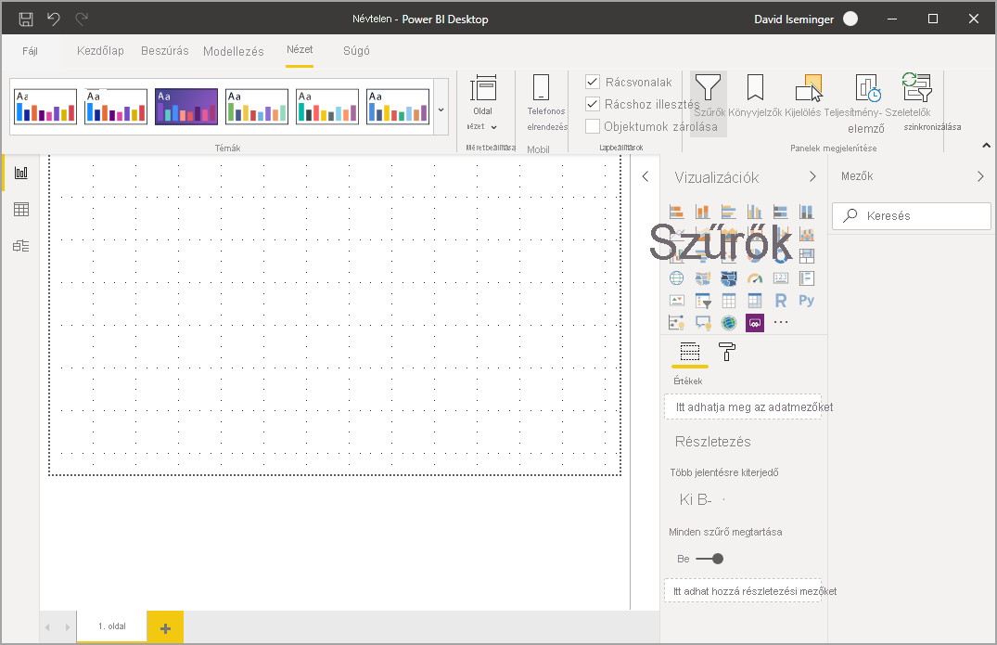Screen dimensions: 997x645
Task: Enable the Objektumok zárolása checkbox
Action: pos(593,126)
